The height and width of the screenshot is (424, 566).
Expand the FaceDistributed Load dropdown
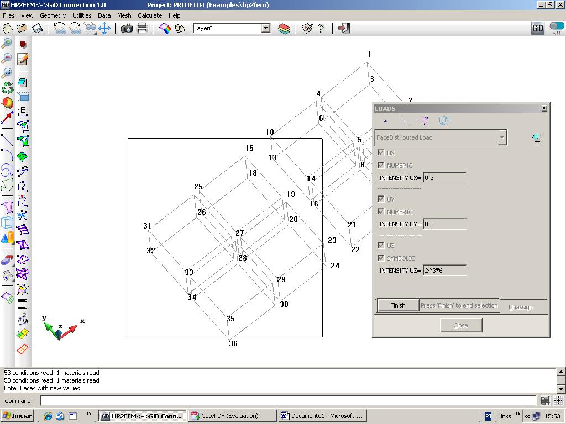point(502,137)
